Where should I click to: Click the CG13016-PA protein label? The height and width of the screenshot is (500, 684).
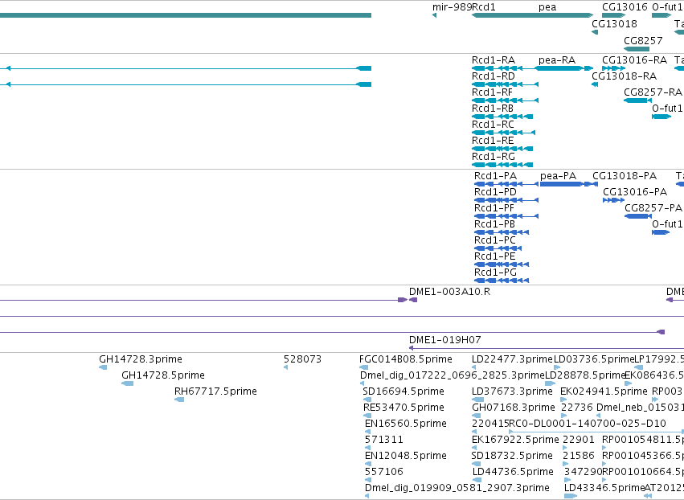coord(635,192)
